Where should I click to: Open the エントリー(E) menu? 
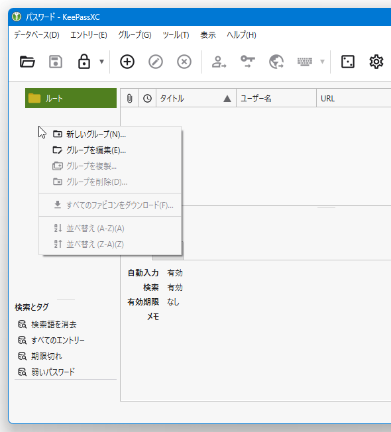click(88, 35)
